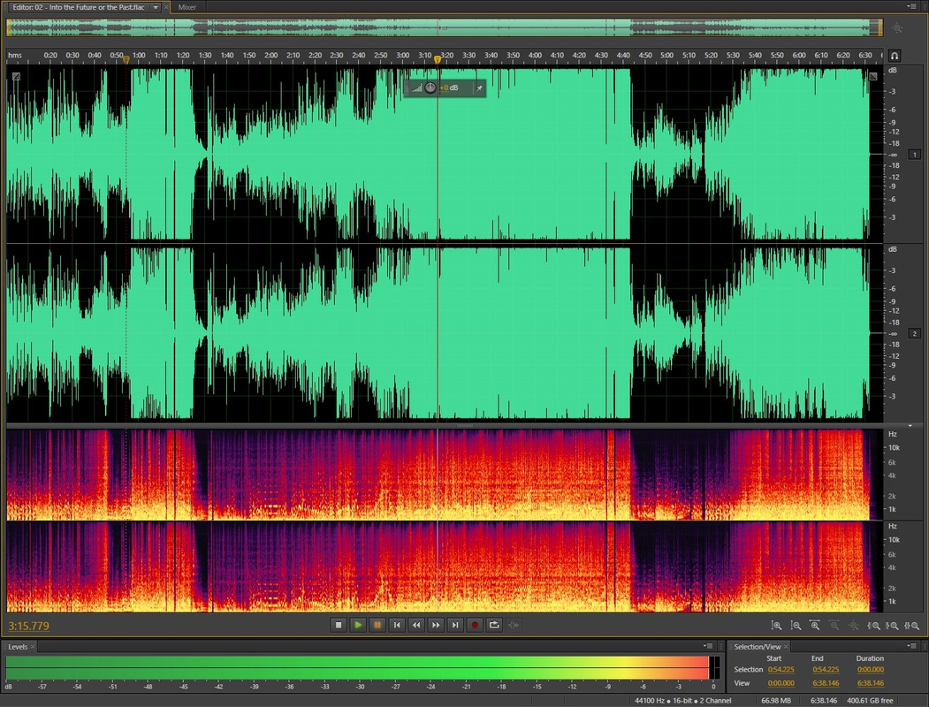Viewport: 929px width, 707px height.
Task: Open the Editor file dropdown arrow
Action: [156, 7]
